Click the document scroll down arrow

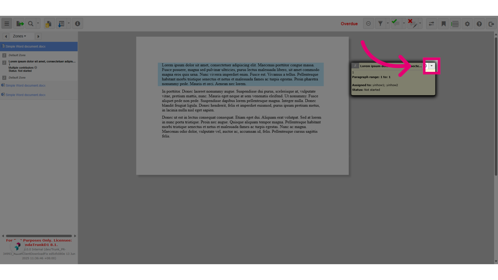click(x=496, y=261)
